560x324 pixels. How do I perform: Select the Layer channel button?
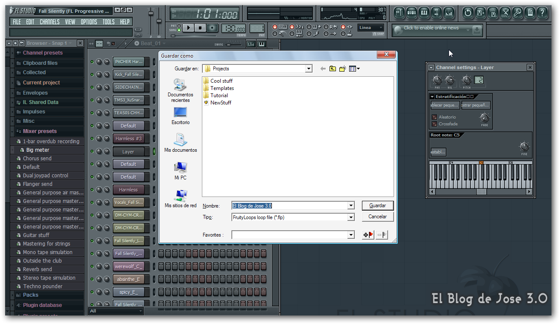[128, 151]
